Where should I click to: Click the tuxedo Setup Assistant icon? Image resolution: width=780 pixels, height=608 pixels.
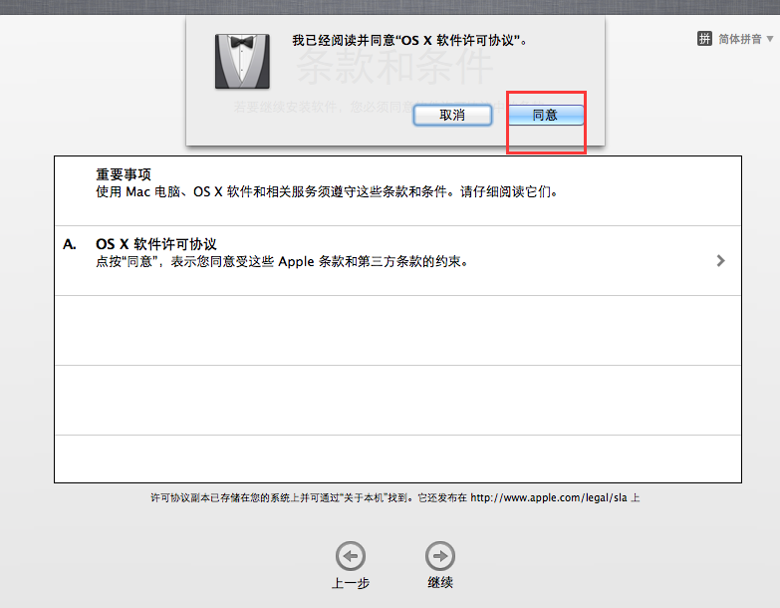242,61
